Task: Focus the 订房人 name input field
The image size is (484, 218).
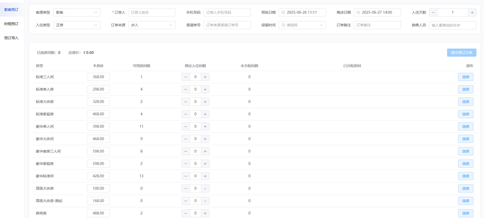Action: point(152,12)
